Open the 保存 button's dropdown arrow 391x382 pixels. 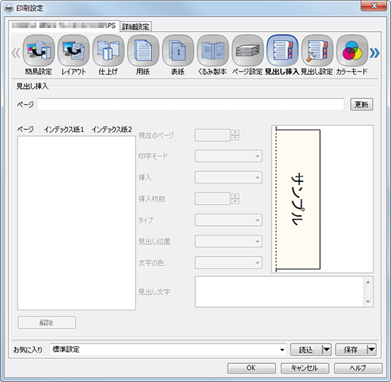[371, 350]
